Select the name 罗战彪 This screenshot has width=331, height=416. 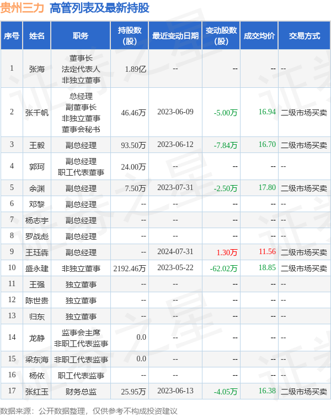37,236
